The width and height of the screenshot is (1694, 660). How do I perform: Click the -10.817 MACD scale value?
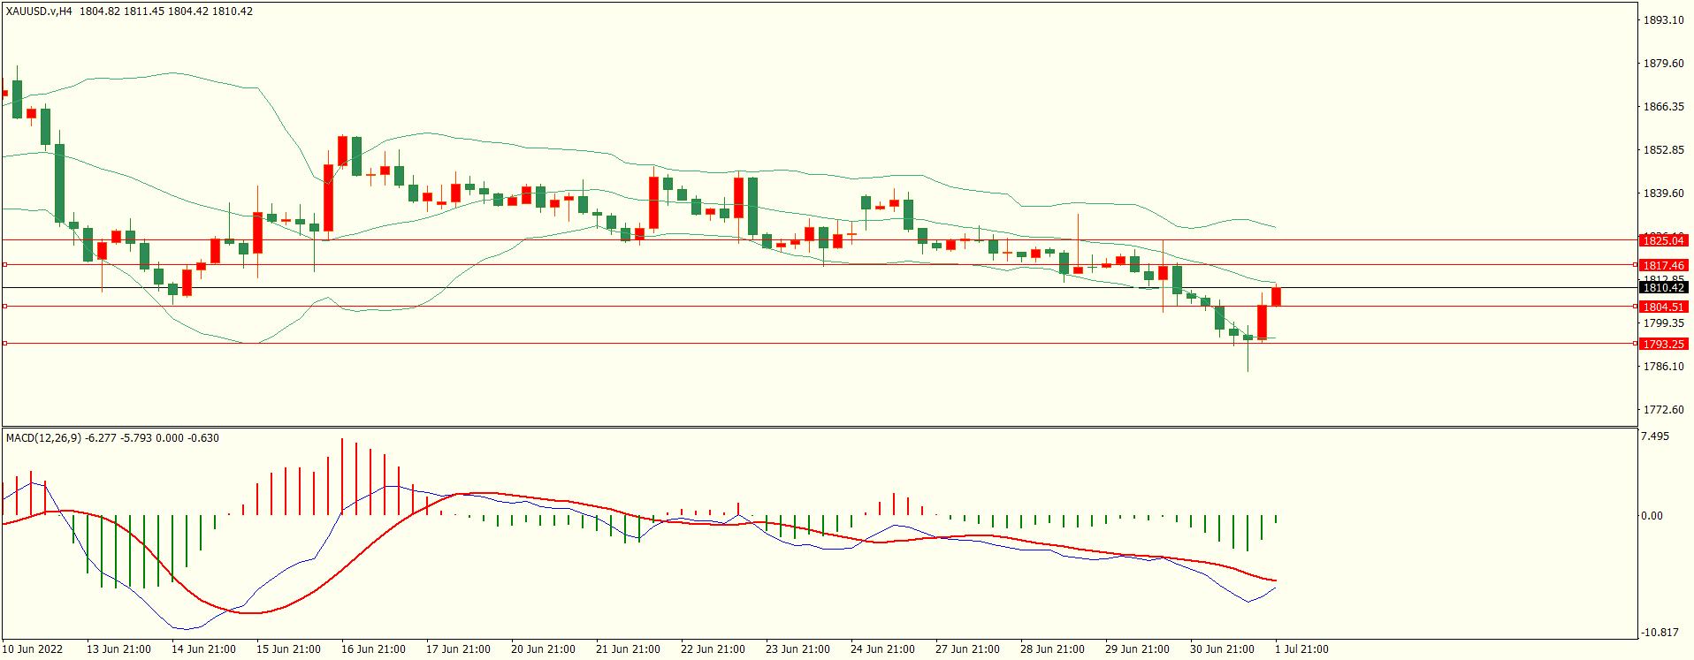pyautogui.click(x=1659, y=632)
